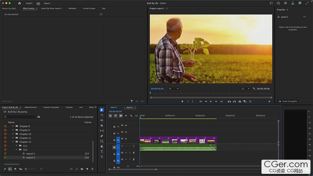Expand the Chapter 11 bin
Viewport: 313px width, 176px height.
pos(13,138)
